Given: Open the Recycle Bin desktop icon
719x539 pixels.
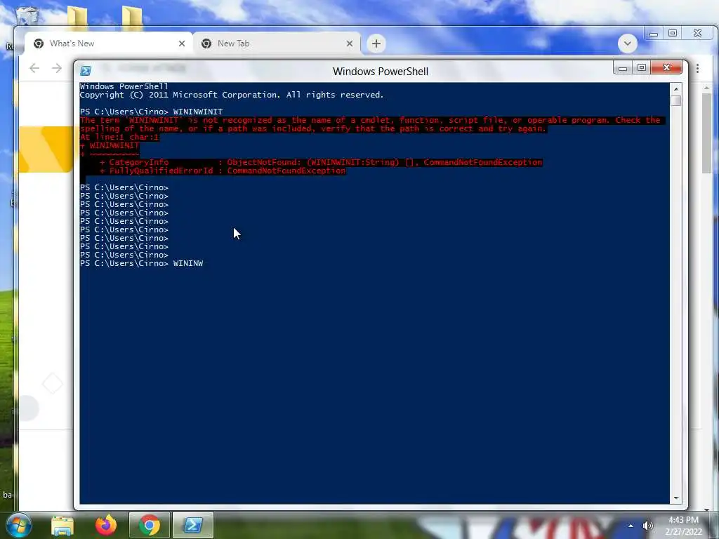Looking at the screenshot, I should coord(27,18).
